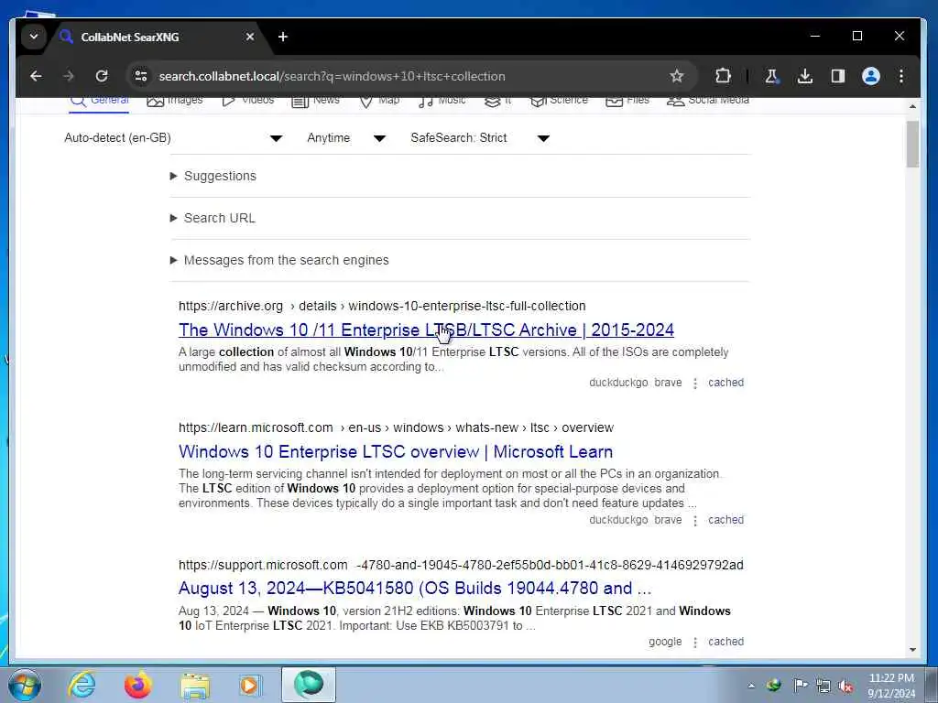Click the learn.microsoft.com result URL line

tap(396, 428)
